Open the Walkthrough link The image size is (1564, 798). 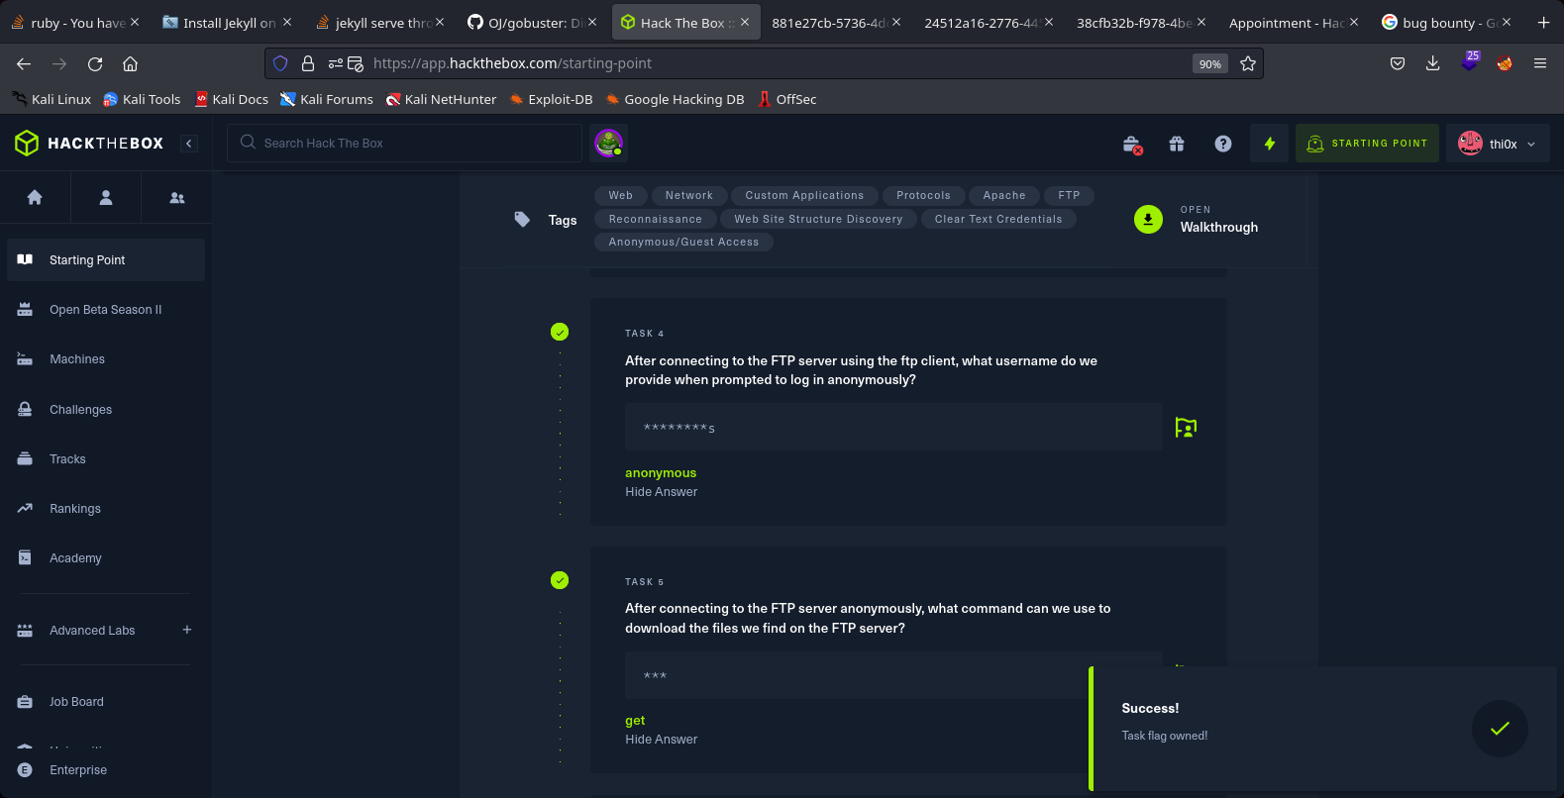(x=1219, y=228)
